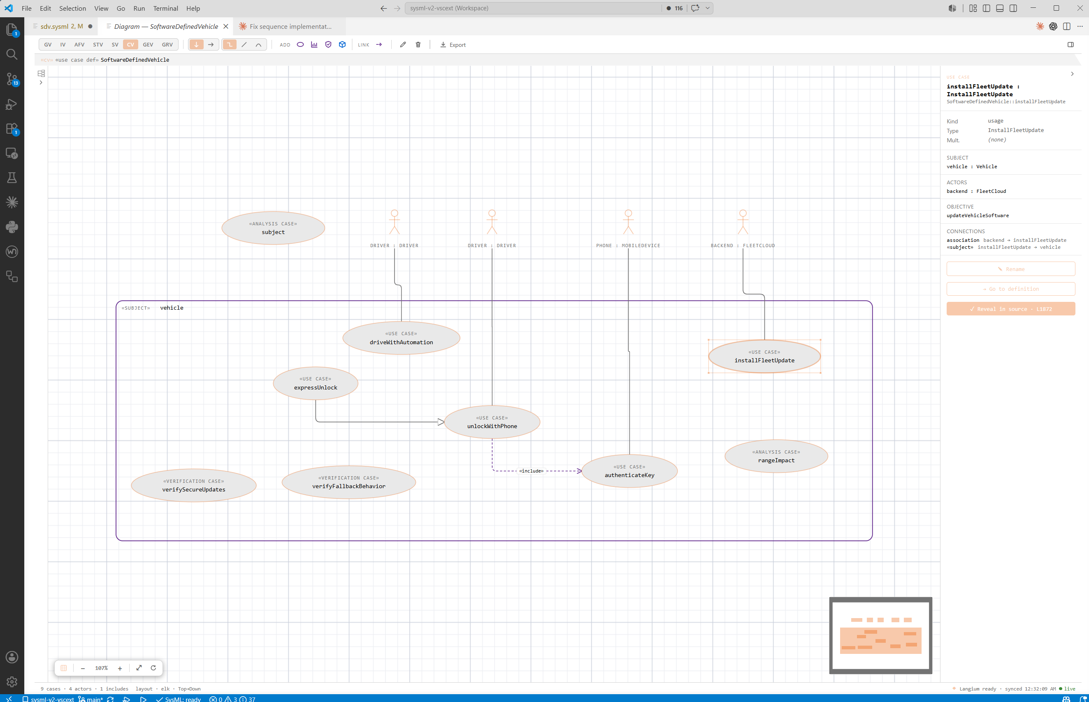Viewport: 1089px width, 702px height.
Task: Open the Accounts icon in activity bar
Action: (12, 657)
